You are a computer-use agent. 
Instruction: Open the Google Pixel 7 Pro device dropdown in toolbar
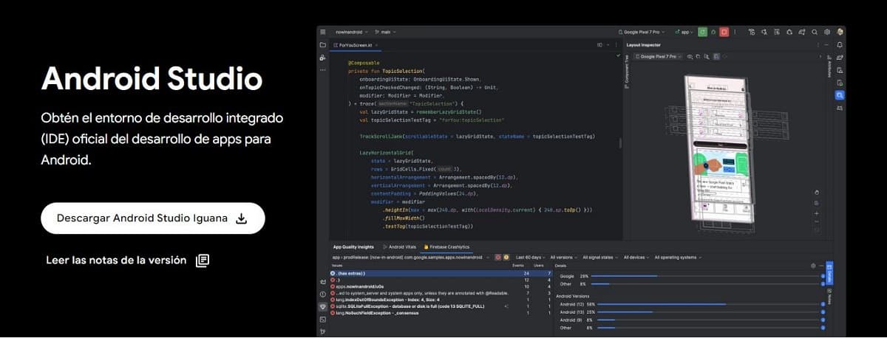[x=642, y=32]
